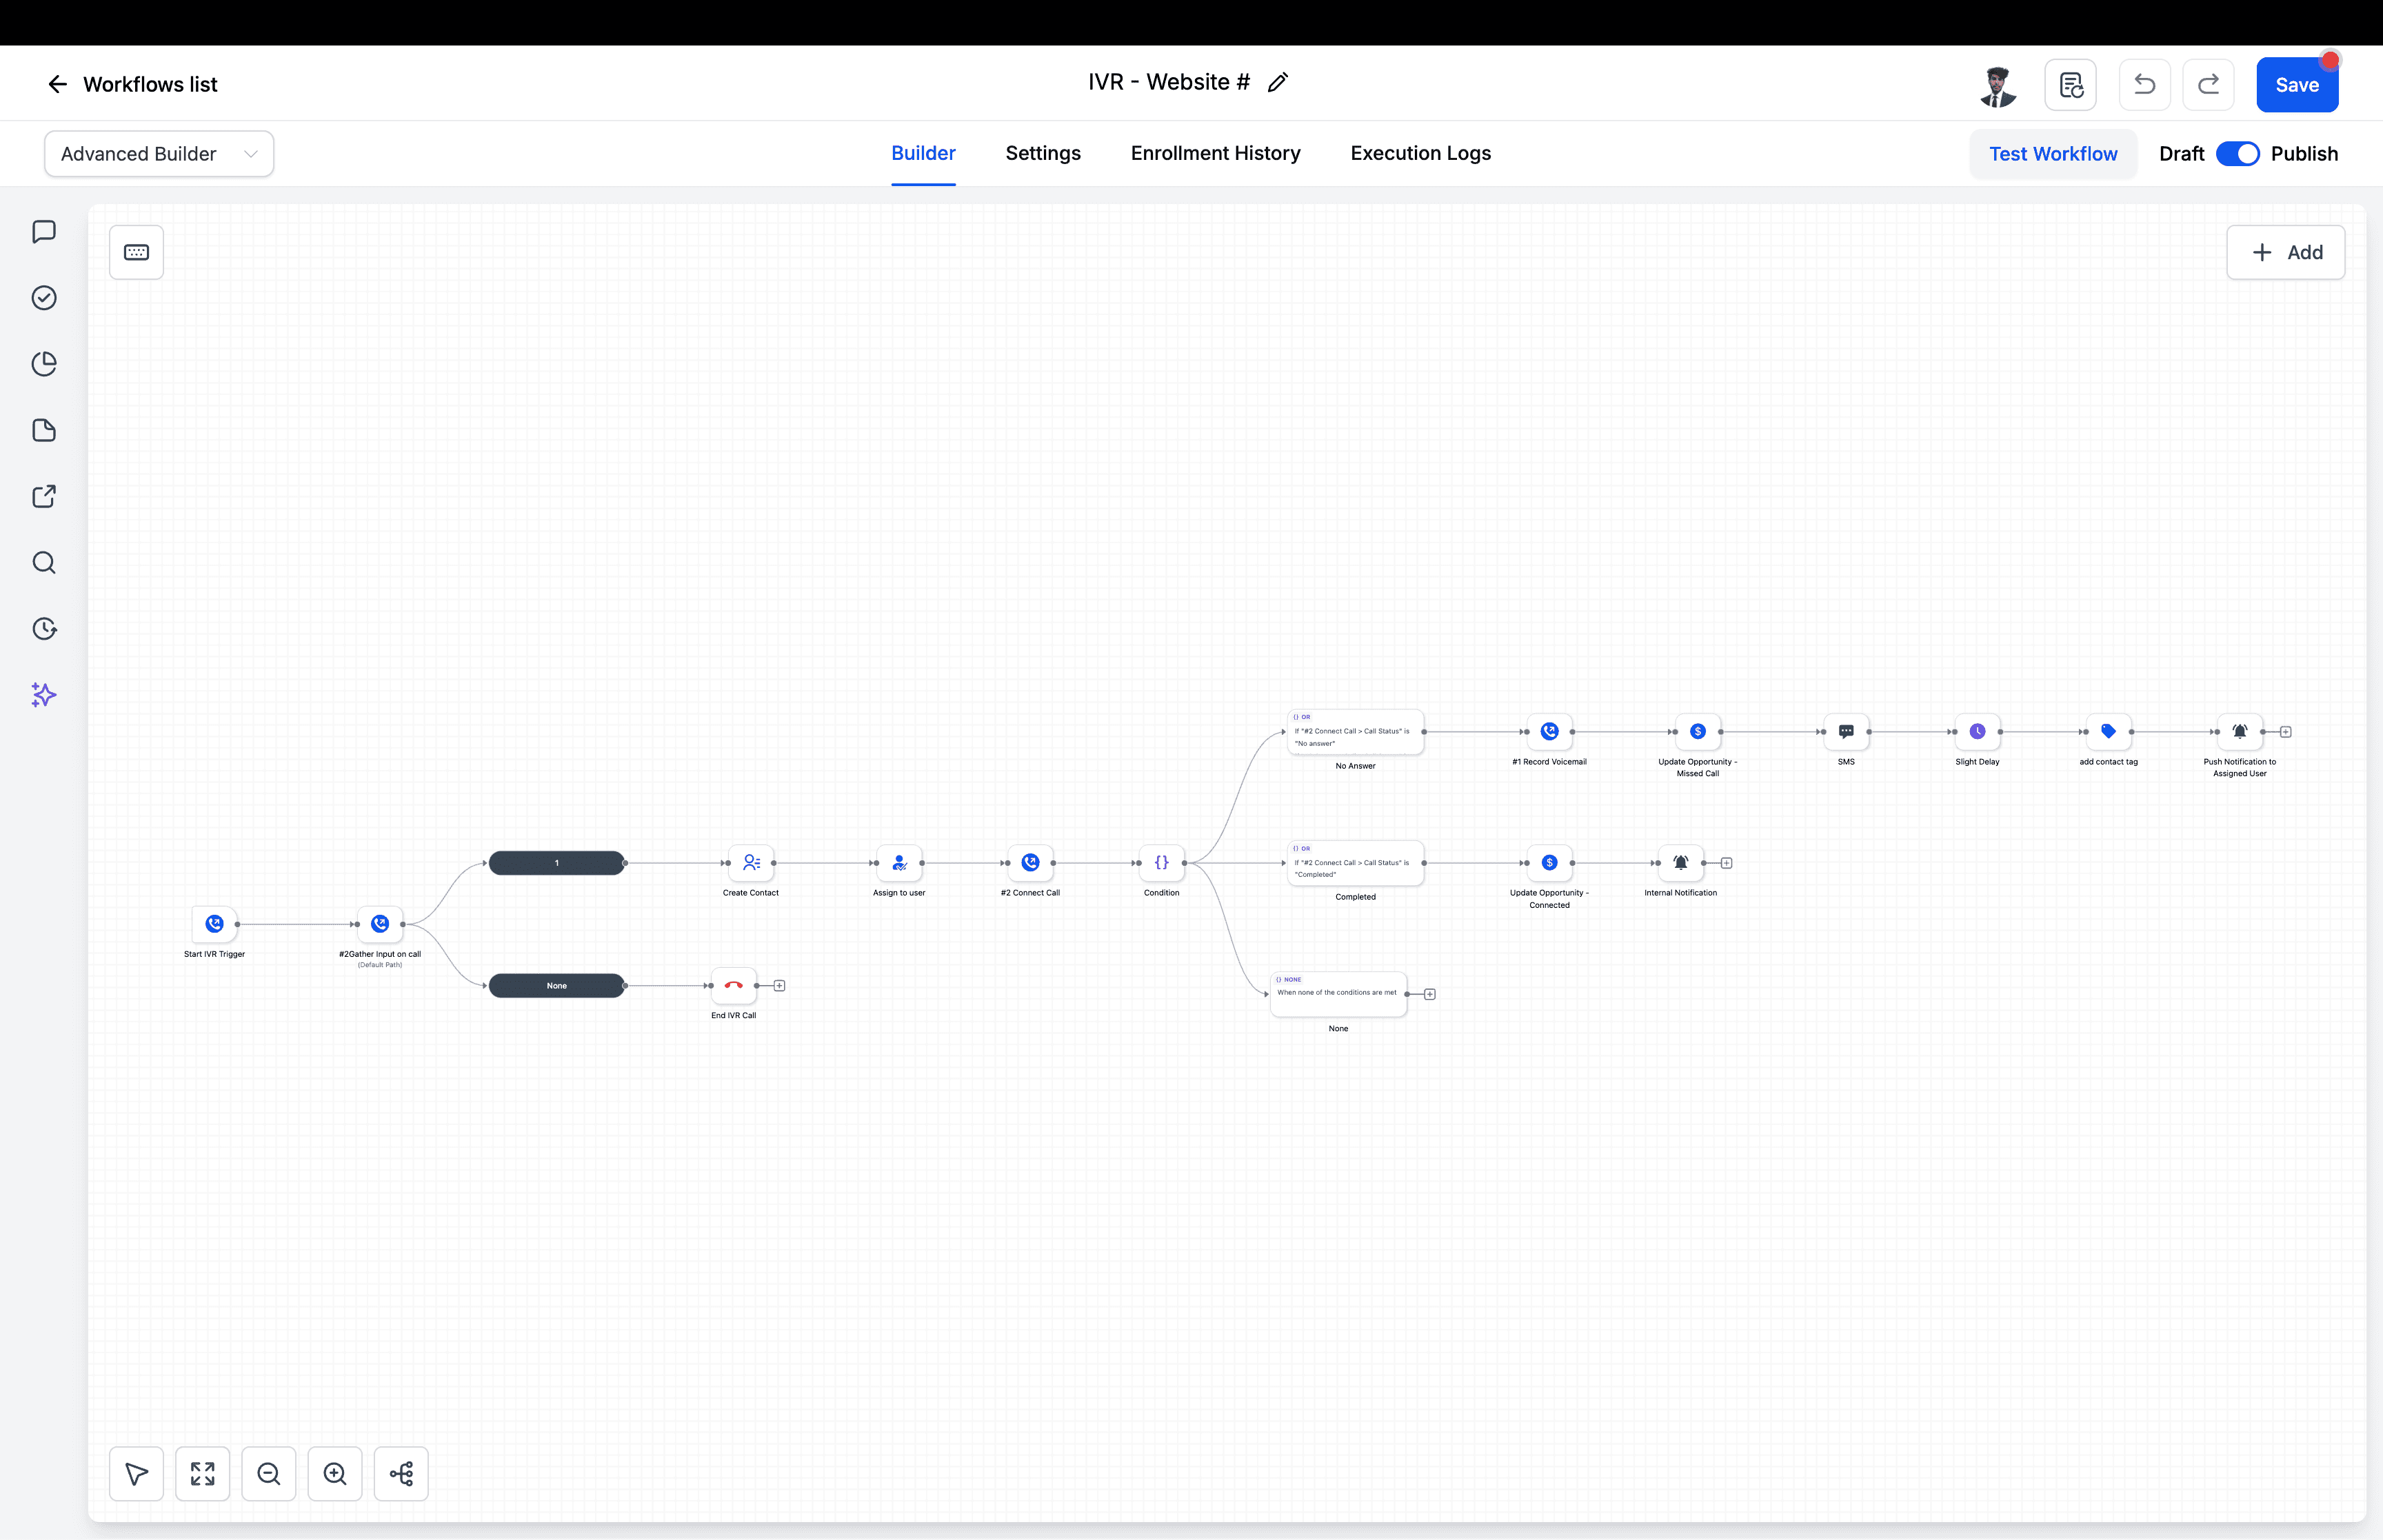The height and width of the screenshot is (1540, 2383).
Task: Zoom out the canvas
Action: tap(268, 1473)
